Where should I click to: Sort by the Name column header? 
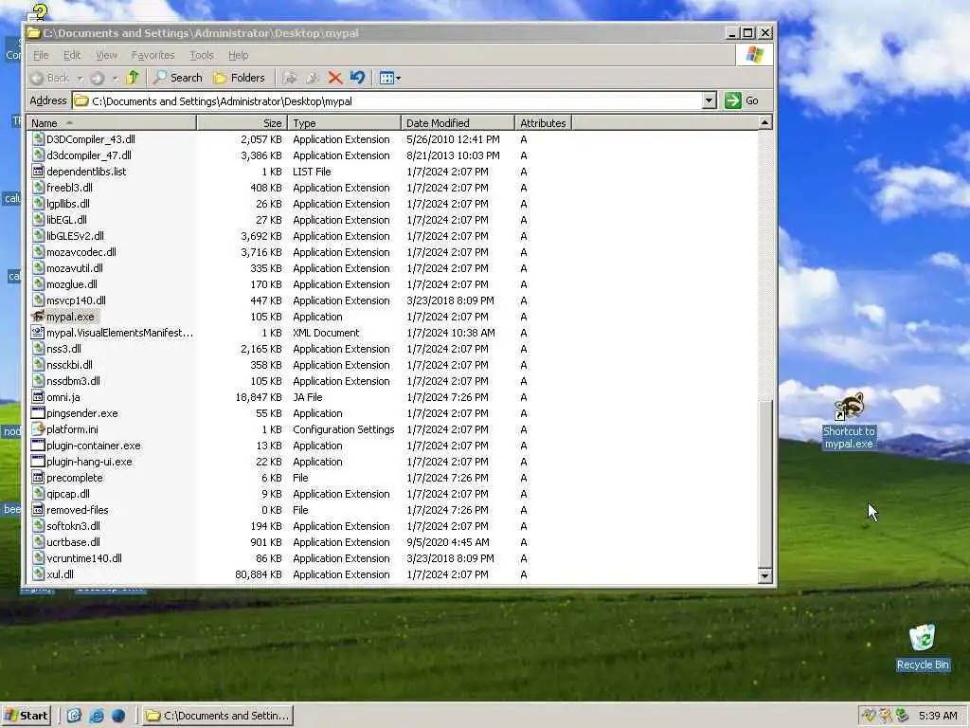pos(112,122)
